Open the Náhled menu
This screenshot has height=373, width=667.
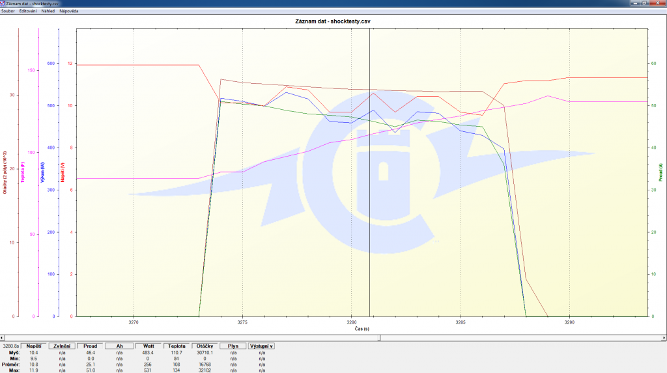(48, 12)
